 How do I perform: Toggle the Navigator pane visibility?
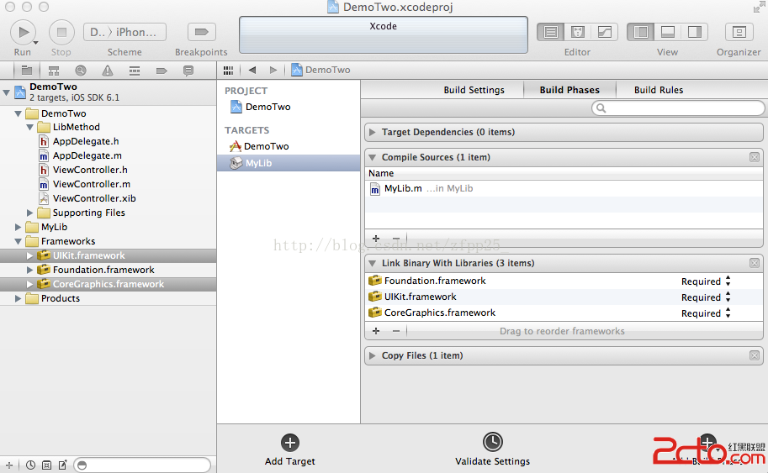pyautogui.click(x=641, y=32)
